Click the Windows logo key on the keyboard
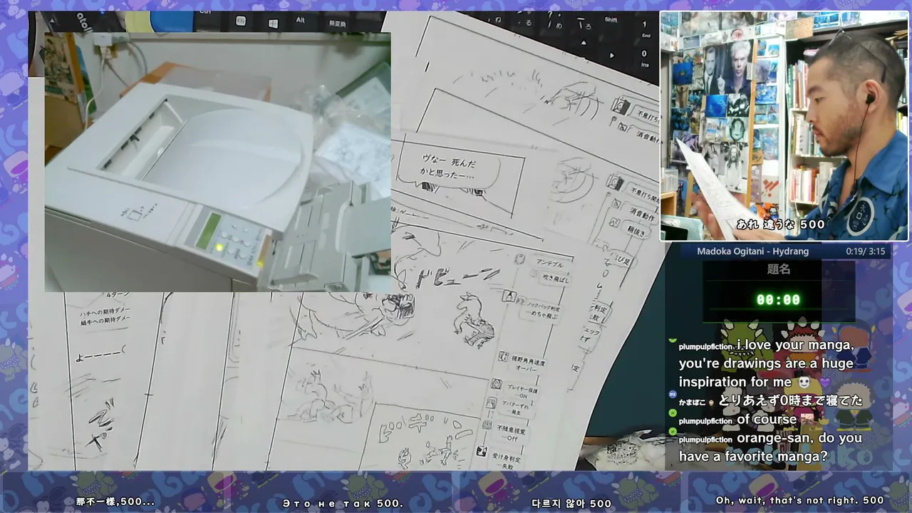The image size is (912, 513). (273, 24)
